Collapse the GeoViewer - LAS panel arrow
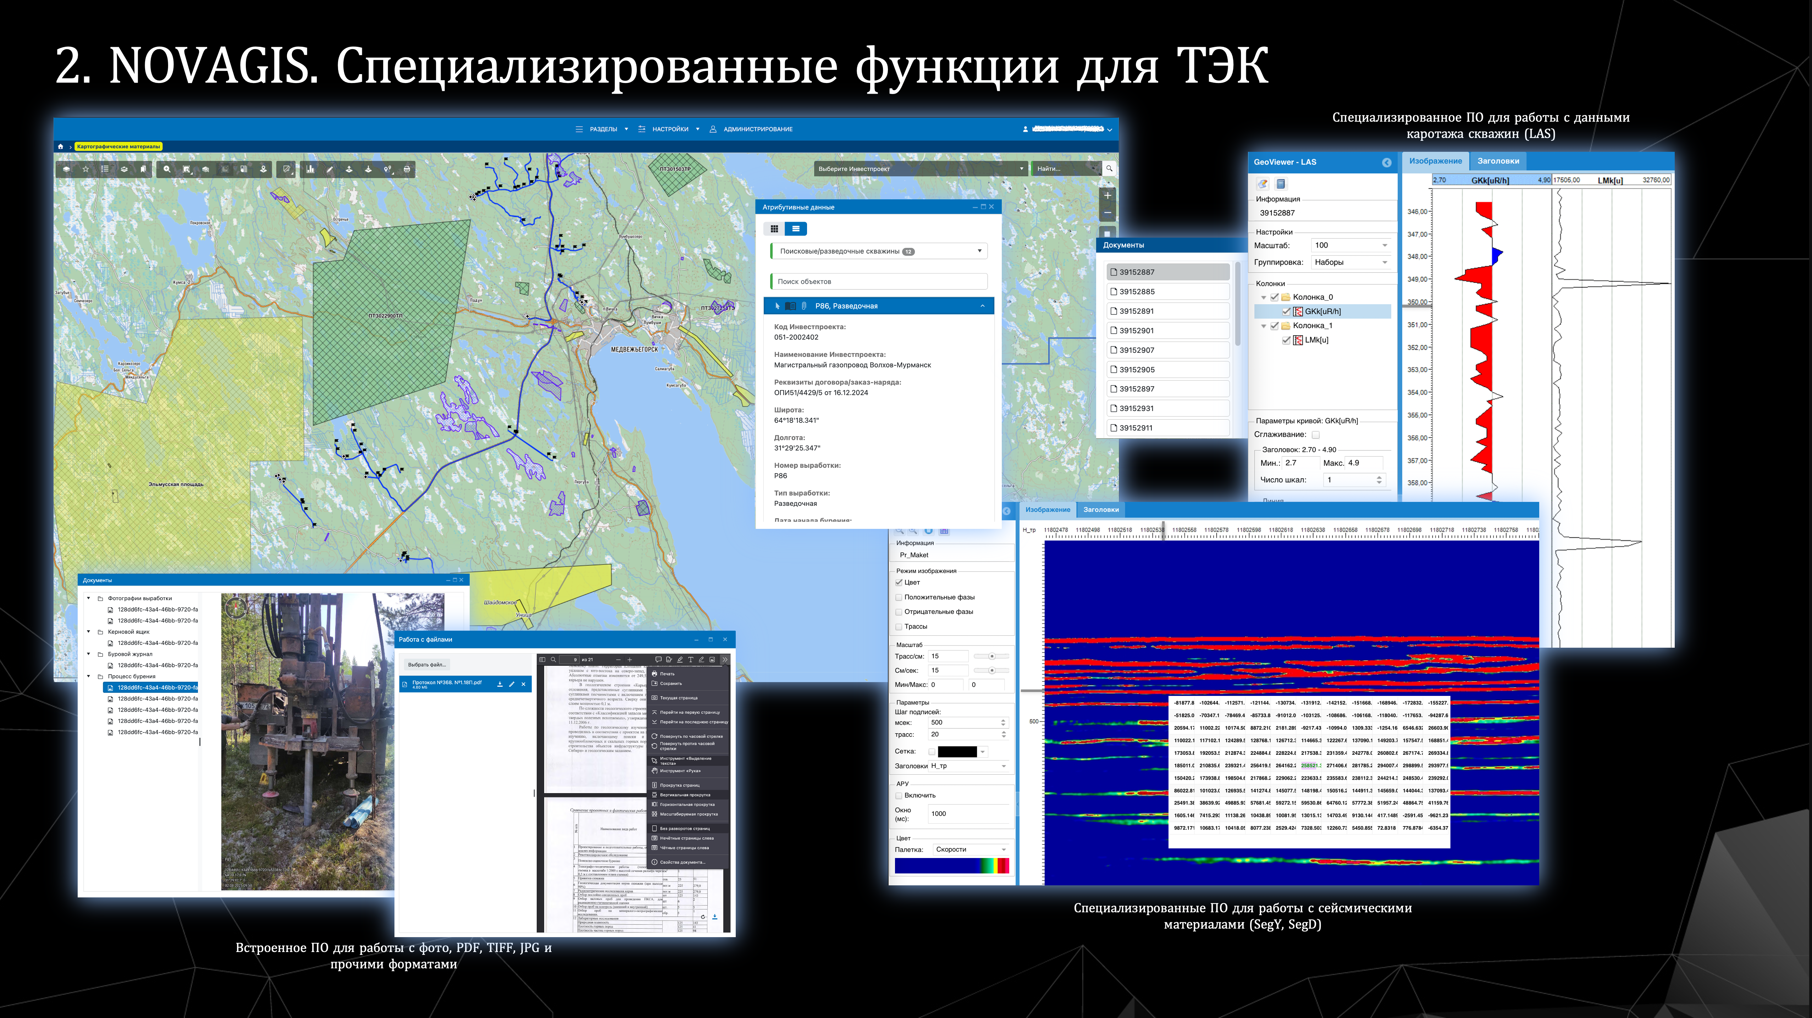Viewport: 1812px width, 1018px height. pyautogui.click(x=1386, y=162)
